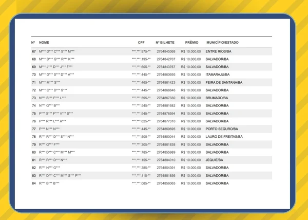Click LAURO DE FREITAS/BA municipality

click(x=224, y=137)
